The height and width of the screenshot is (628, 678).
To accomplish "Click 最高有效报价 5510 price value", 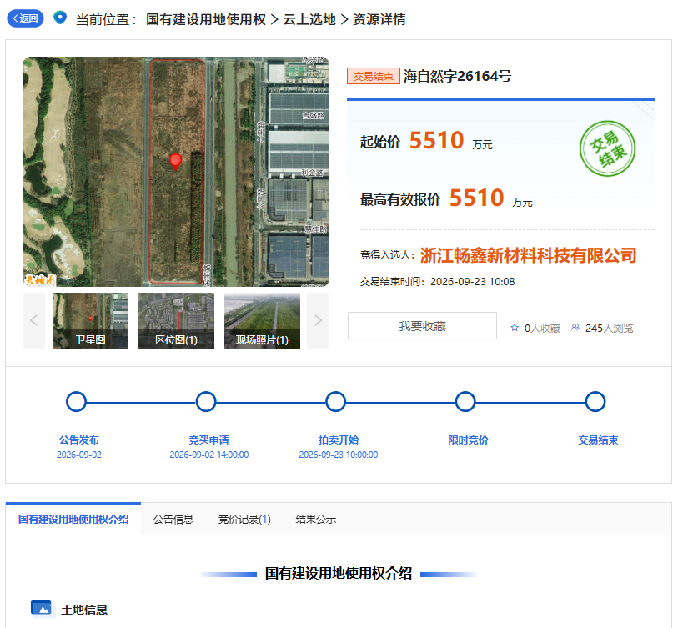I will tap(476, 198).
